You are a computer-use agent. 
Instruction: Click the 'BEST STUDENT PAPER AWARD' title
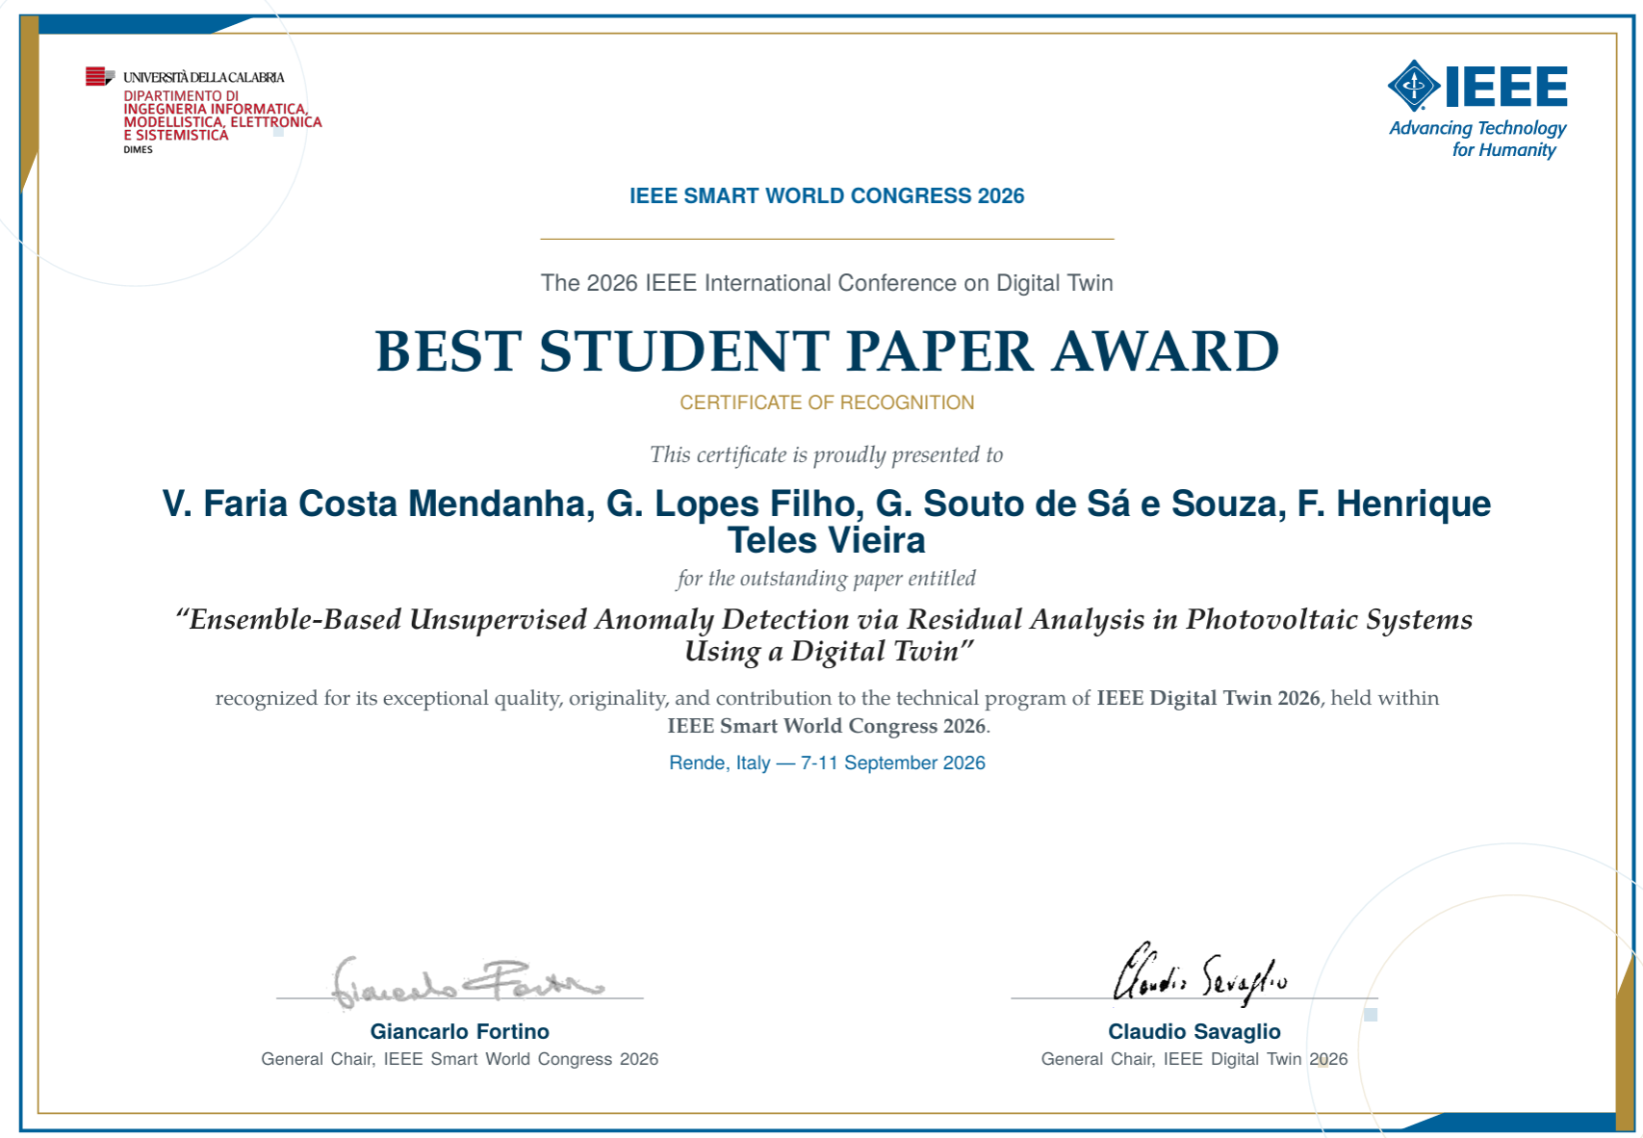827,350
